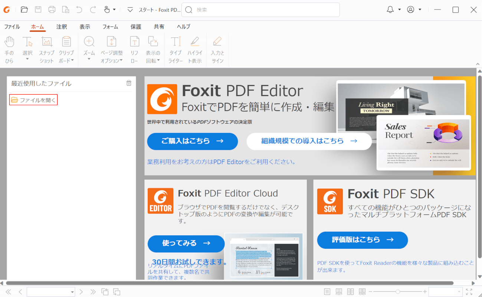The width and height of the screenshot is (482, 297).
Task: Click the リフロー tool
Action: pyautogui.click(x=134, y=50)
